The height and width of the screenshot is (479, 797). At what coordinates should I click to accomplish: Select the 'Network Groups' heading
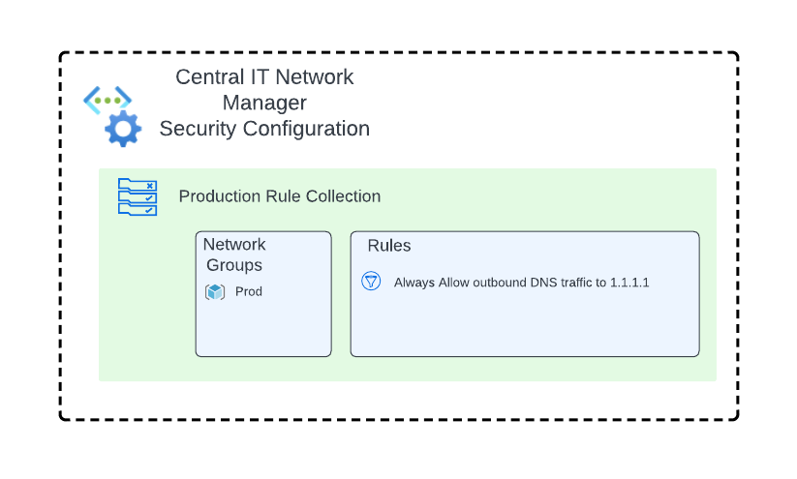pyautogui.click(x=234, y=254)
